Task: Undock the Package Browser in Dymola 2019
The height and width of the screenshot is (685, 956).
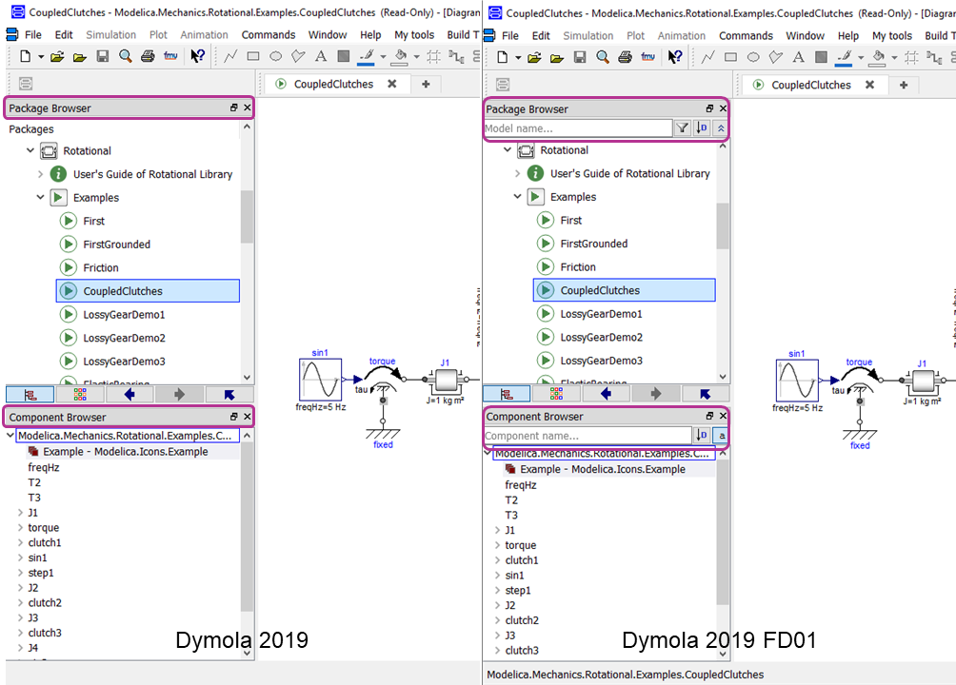Action: [233, 108]
